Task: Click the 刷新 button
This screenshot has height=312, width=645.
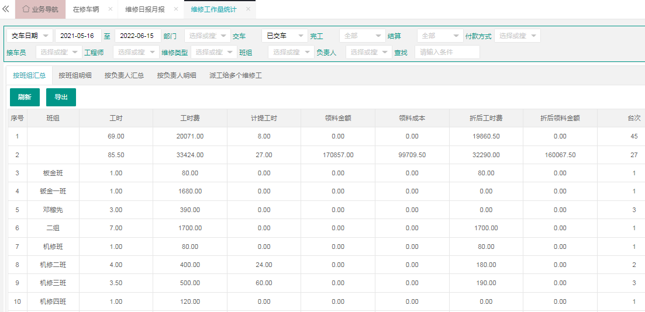Action: [x=25, y=97]
